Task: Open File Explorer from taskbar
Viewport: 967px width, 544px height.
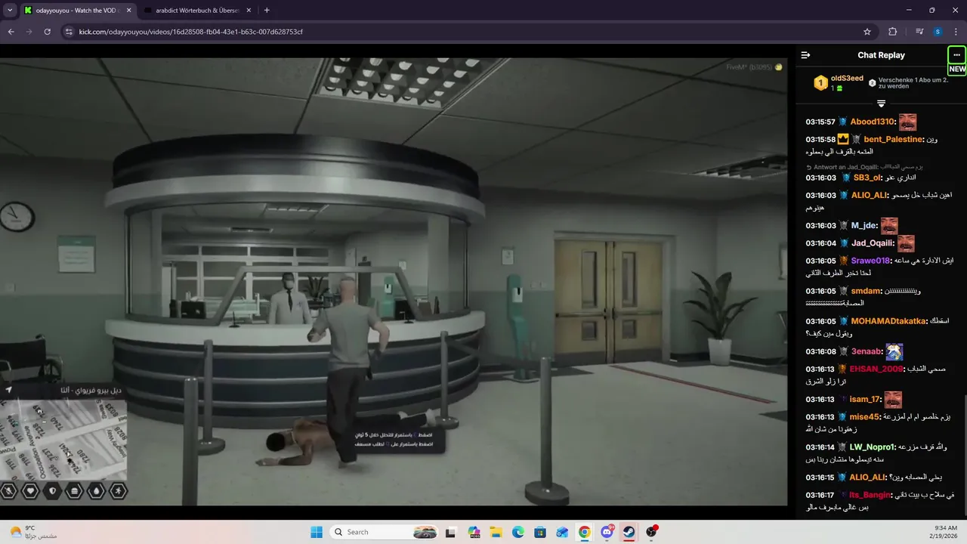Action: tap(496, 532)
